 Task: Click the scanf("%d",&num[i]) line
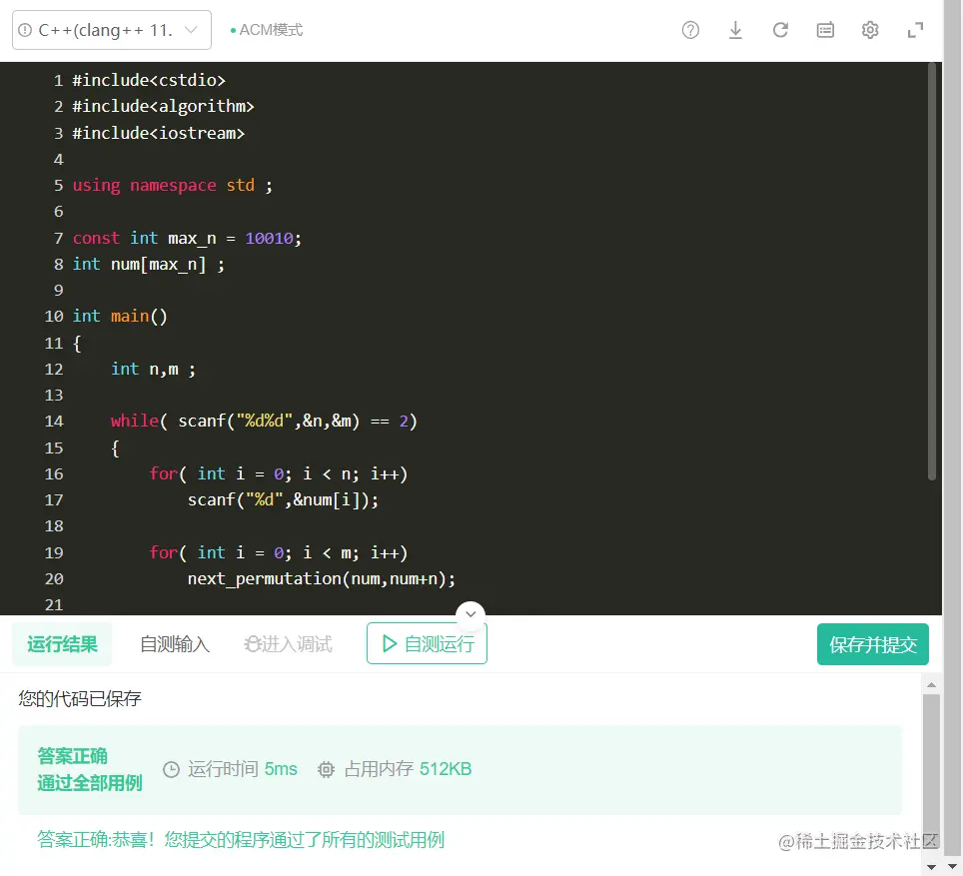pos(283,499)
